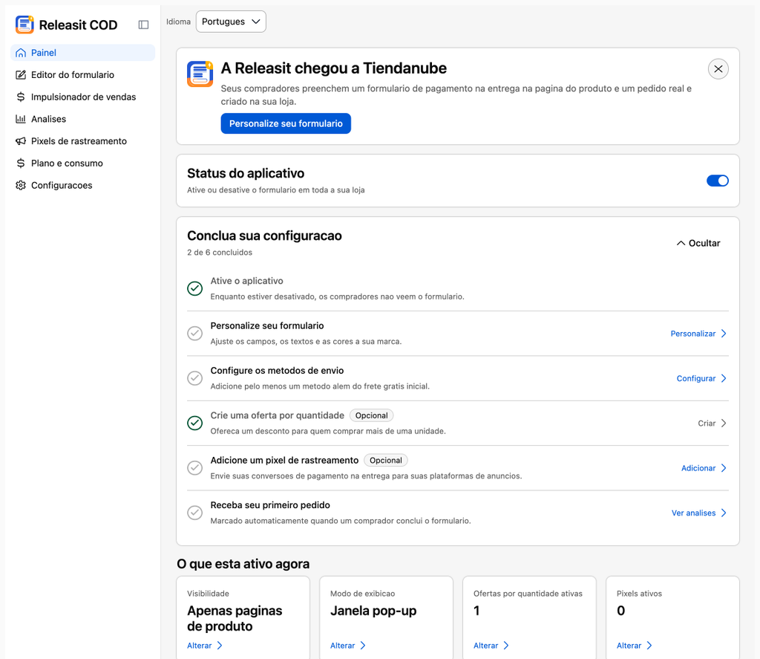Click the Adicionar link
760x659 pixels.
(698, 468)
